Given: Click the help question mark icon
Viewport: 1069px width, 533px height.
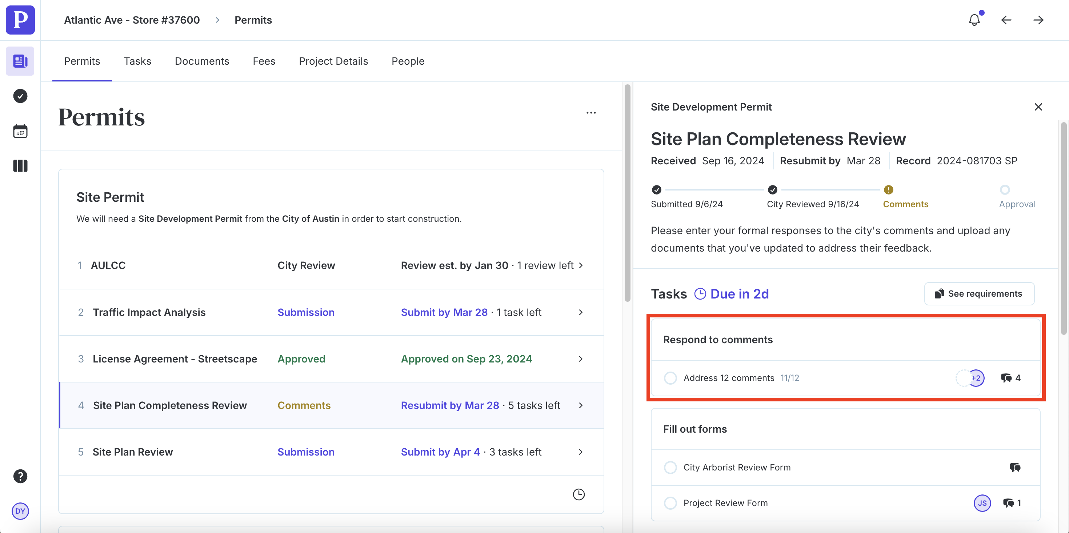Looking at the screenshot, I should [20, 476].
